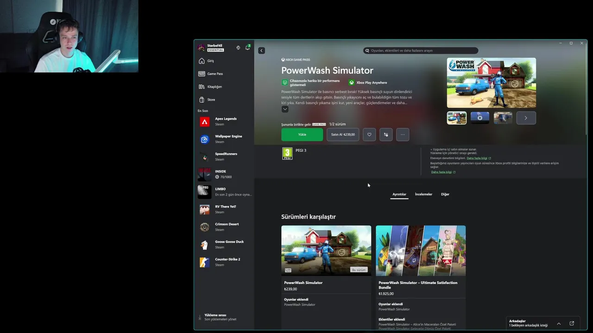Screen dimensions: 593x333
Task: Select Wallpaper Engine in recent list
Action: (x=224, y=139)
